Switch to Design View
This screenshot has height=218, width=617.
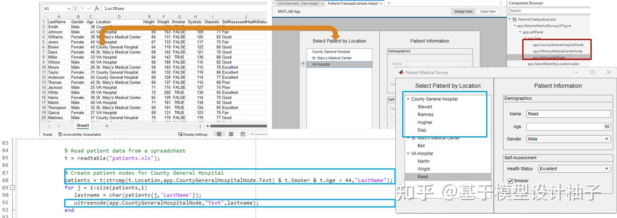pos(464,12)
